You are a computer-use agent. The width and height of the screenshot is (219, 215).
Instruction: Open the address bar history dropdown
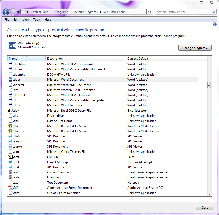coord(144,12)
